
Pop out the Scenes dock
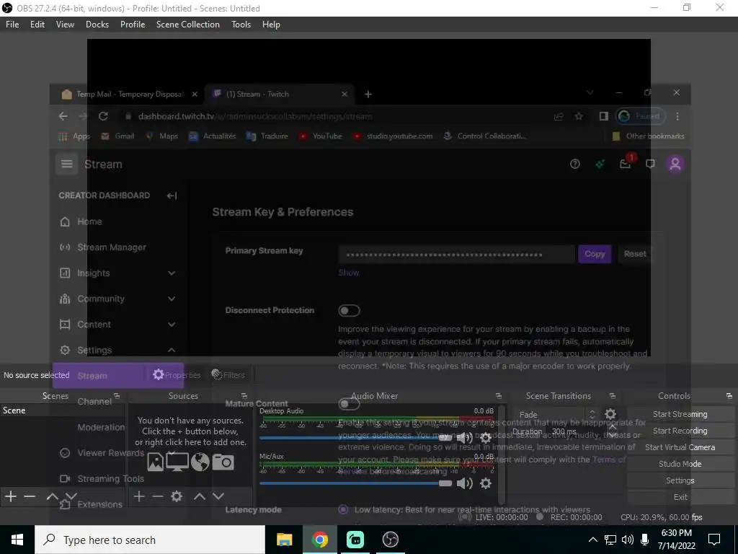tap(117, 396)
